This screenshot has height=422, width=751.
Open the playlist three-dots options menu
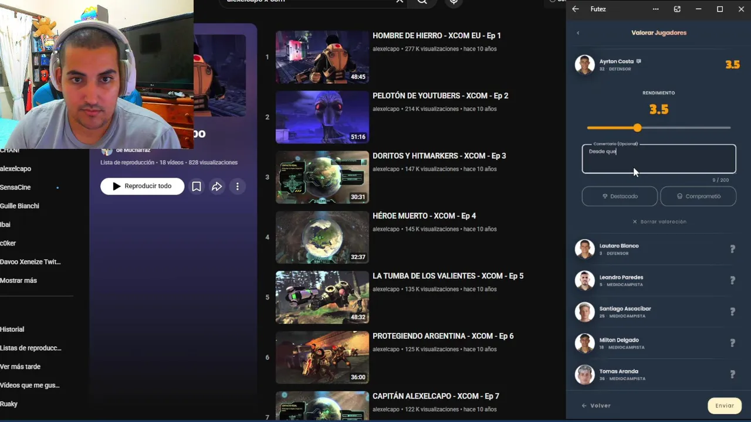tap(237, 186)
